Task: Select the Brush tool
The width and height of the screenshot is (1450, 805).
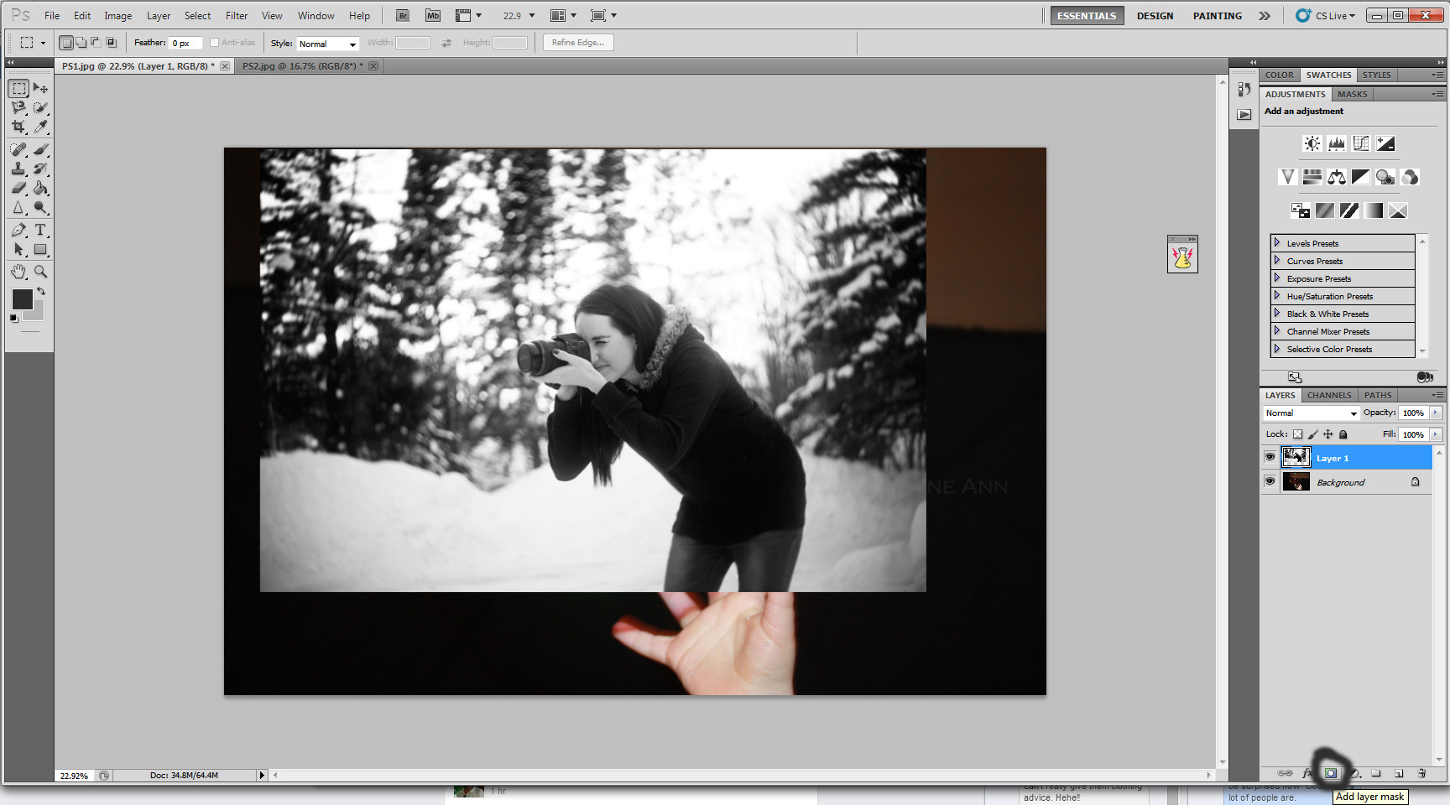Action: pyautogui.click(x=40, y=149)
